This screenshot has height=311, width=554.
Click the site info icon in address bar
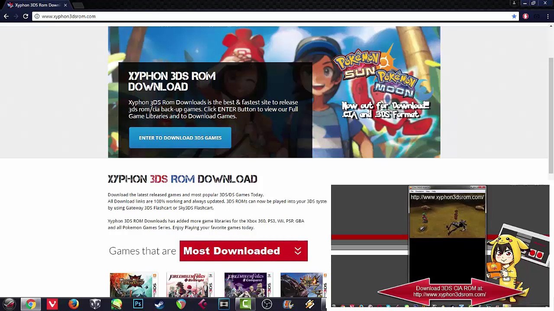pyautogui.click(x=37, y=16)
